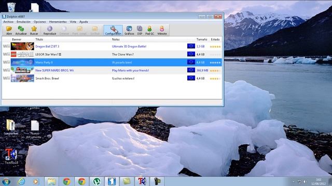The height and width of the screenshot is (186, 332).
Task: Launch Internet Explorer from the taskbar
Action: tap(21, 181)
